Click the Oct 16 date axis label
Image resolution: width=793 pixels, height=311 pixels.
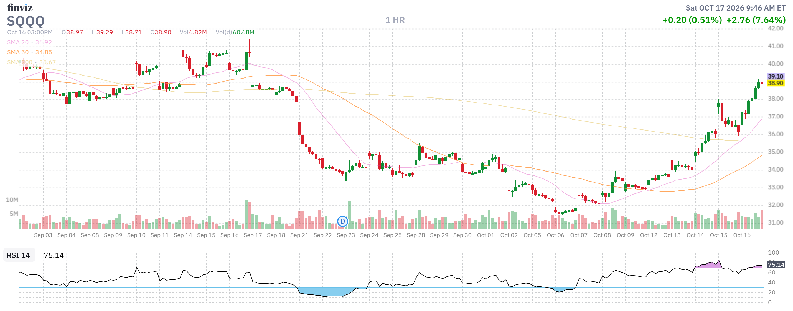pyautogui.click(x=742, y=235)
